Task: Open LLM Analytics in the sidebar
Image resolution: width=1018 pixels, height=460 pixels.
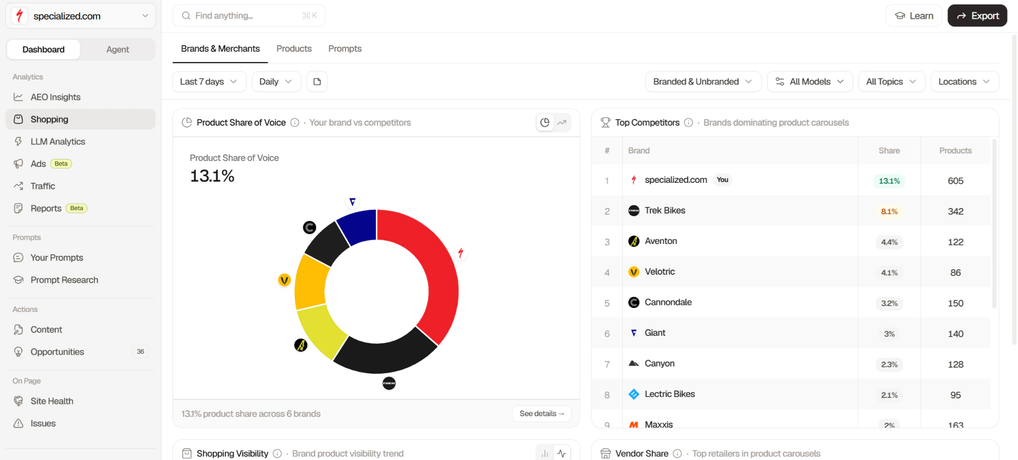Action: click(x=81, y=142)
